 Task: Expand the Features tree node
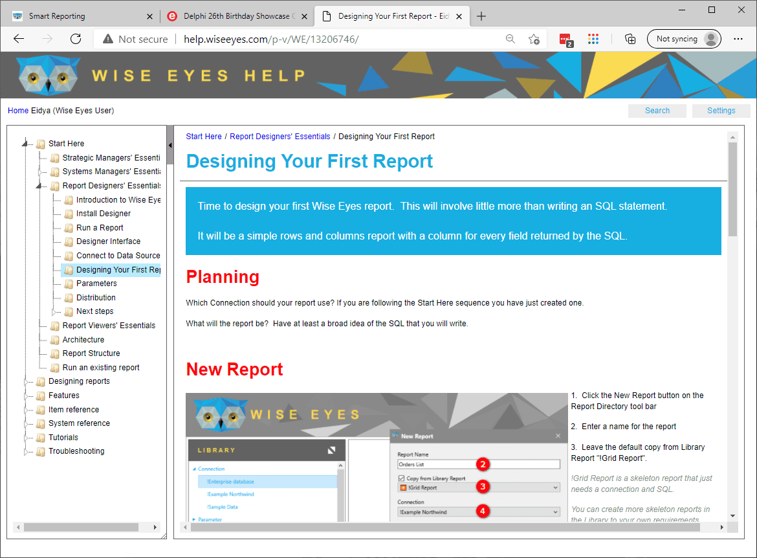tap(26, 396)
